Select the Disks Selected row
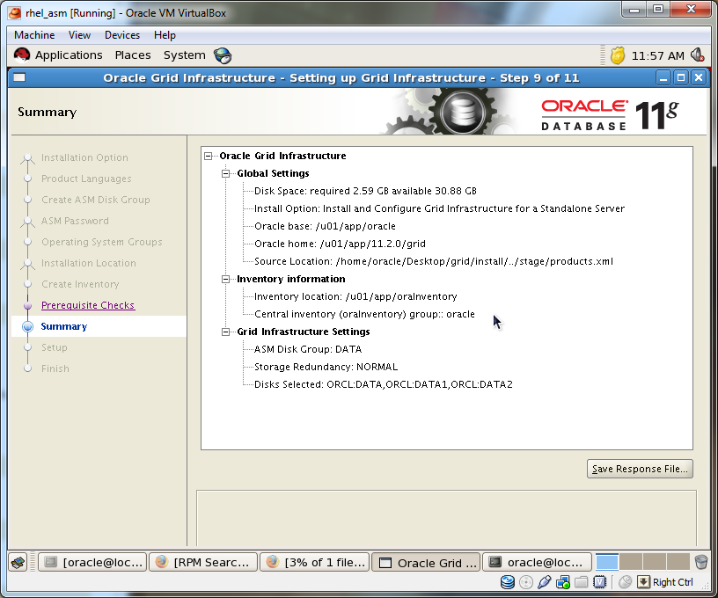 (384, 384)
